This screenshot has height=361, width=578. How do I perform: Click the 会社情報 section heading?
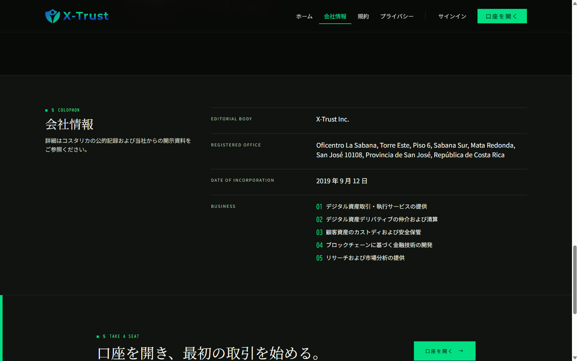pyautogui.click(x=69, y=124)
